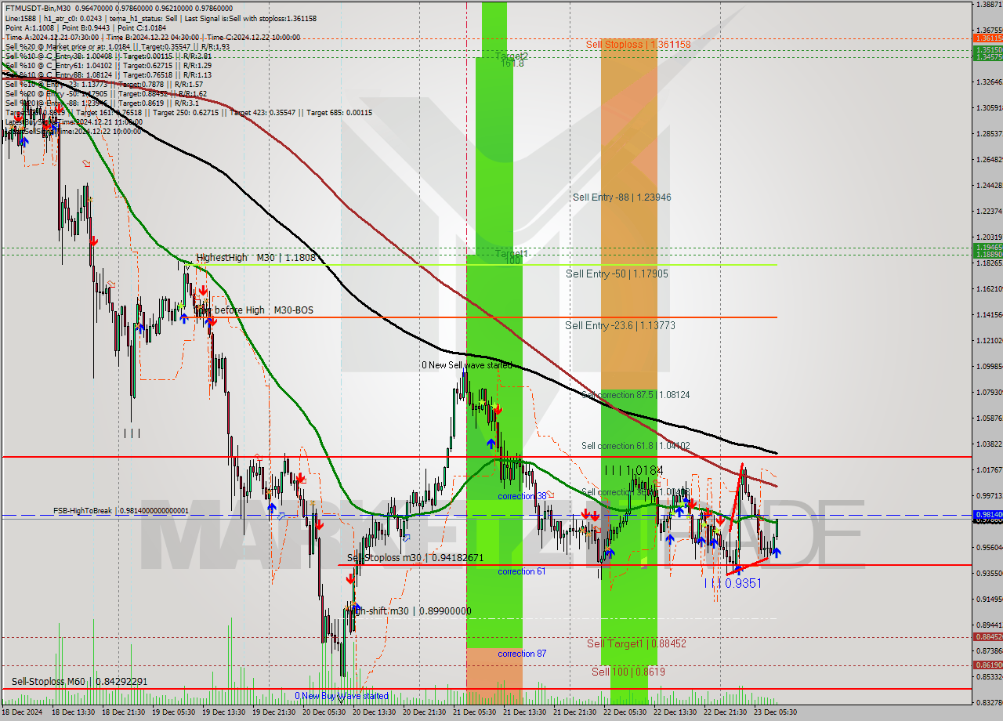
Task: Click the 'Sell correction 87.5 | 1.08124' label
Action: 635,395
